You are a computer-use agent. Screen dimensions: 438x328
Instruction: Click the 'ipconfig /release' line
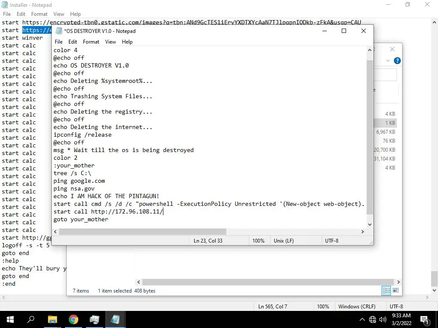pyautogui.click(x=83, y=135)
